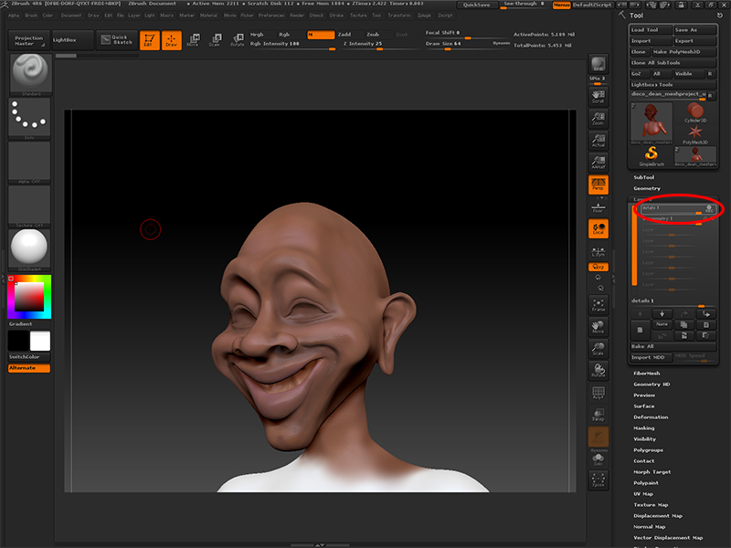
Task: Click the Rotate view icon in right shelf
Action: tap(599, 371)
